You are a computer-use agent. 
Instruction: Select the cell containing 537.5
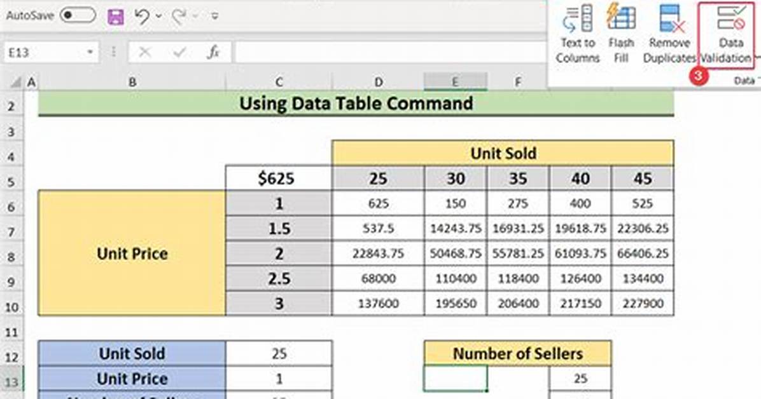378,228
